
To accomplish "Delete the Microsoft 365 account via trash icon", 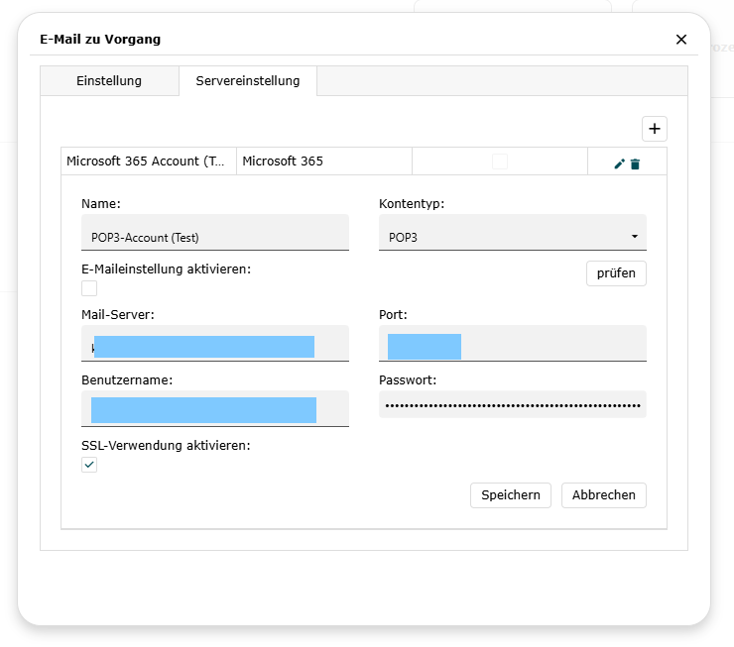I will coord(635,164).
